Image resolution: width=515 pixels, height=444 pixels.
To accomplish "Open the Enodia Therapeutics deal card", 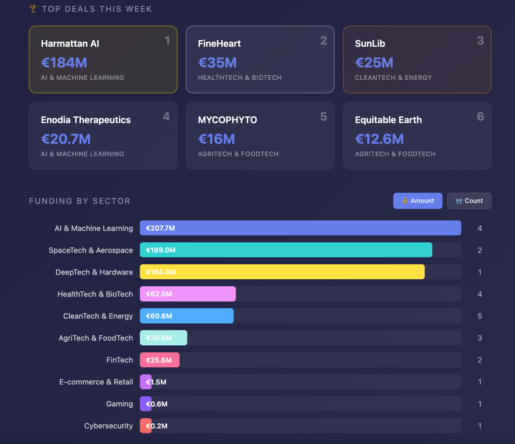I will click(x=103, y=136).
